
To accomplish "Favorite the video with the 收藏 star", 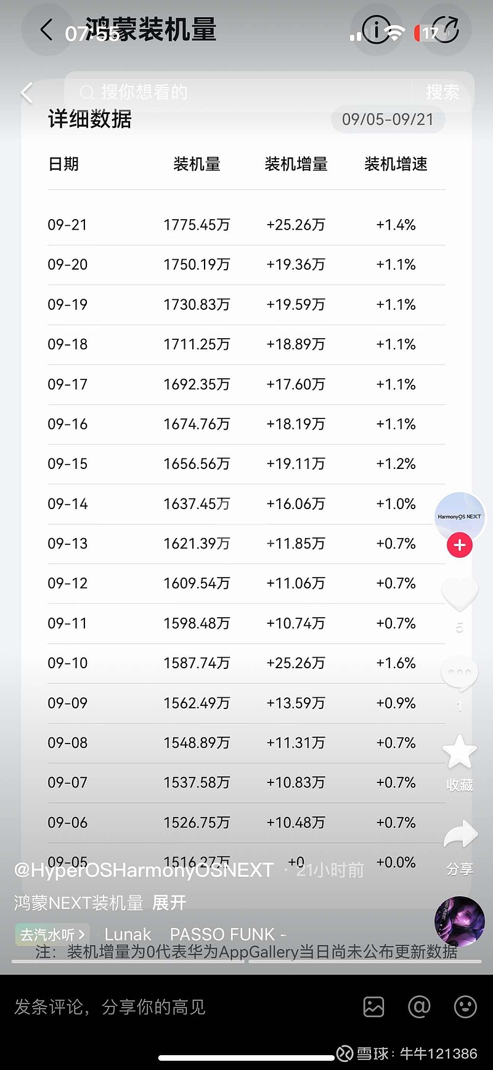I will tap(460, 753).
